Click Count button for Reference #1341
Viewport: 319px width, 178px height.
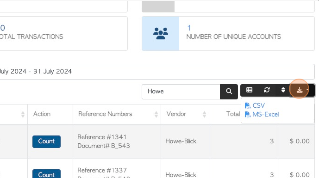46,141
